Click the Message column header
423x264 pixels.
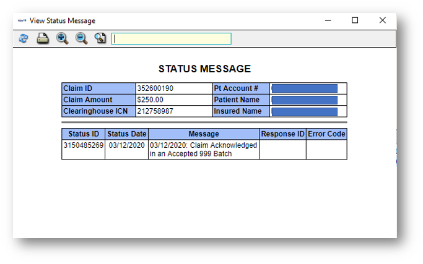pos(204,134)
